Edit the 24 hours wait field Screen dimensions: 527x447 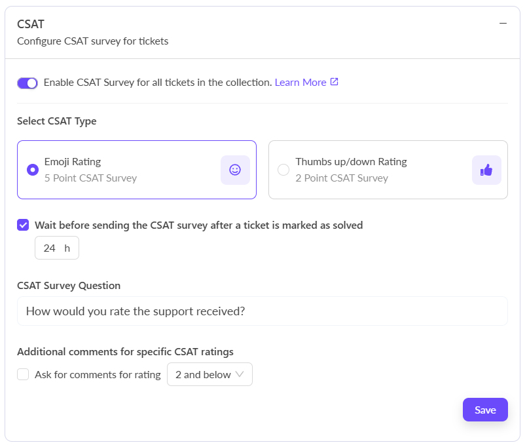point(50,248)
